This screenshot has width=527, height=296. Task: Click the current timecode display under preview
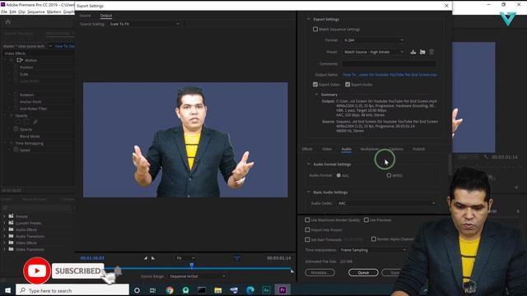pyautogui.click(x=92, y=258)
